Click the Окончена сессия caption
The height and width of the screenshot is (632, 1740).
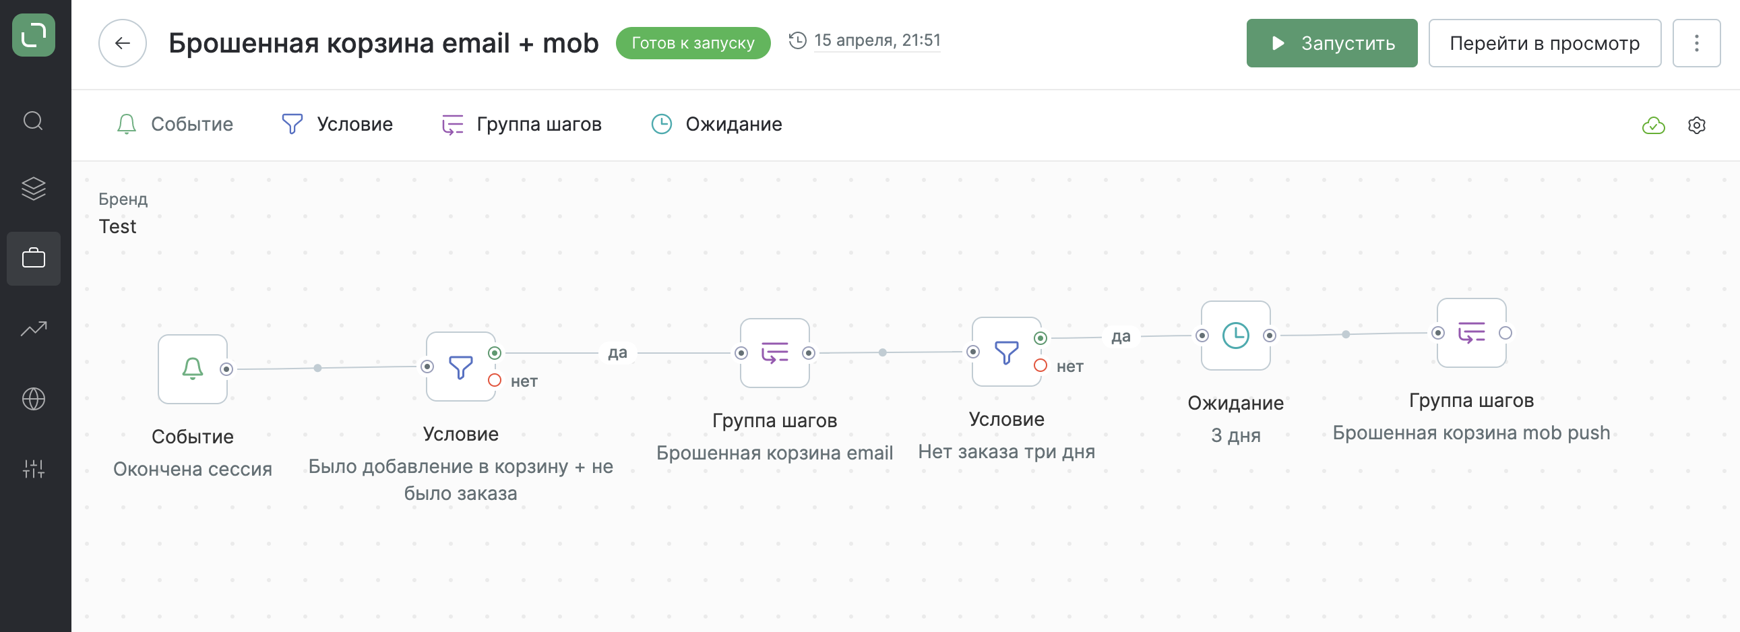193,468
